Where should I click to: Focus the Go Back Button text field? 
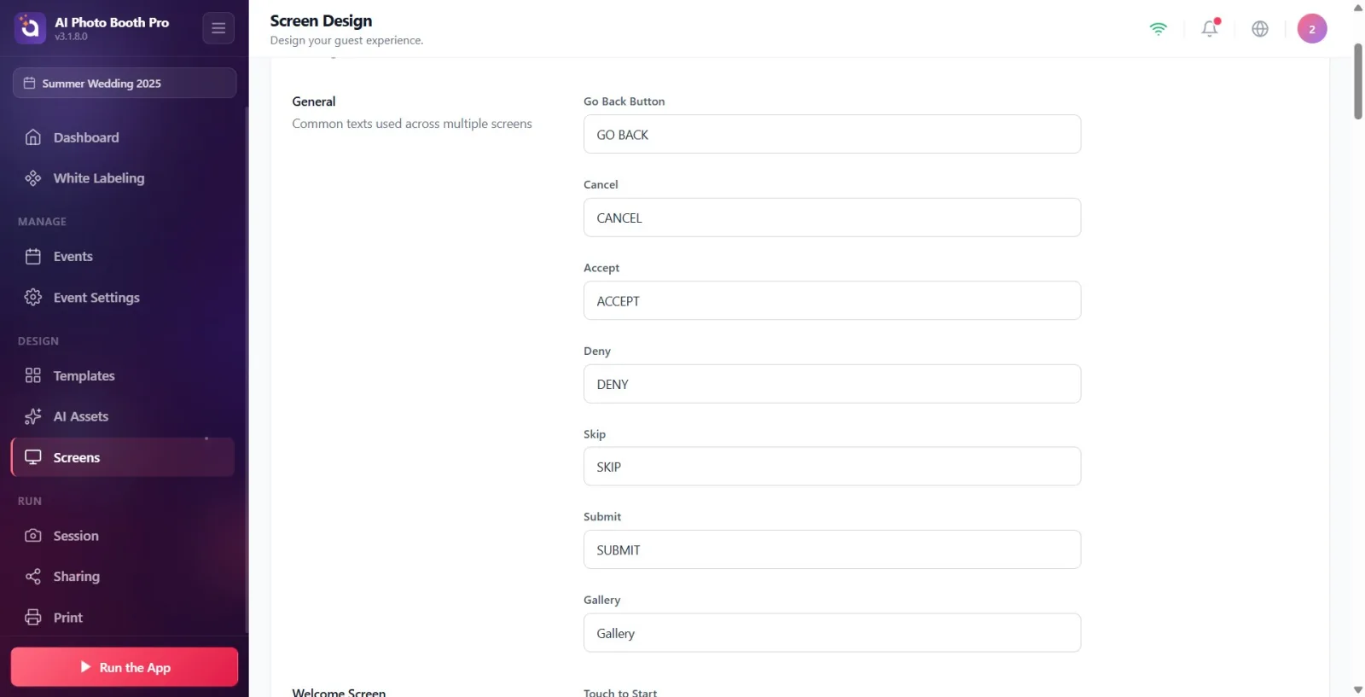point(832,134)
